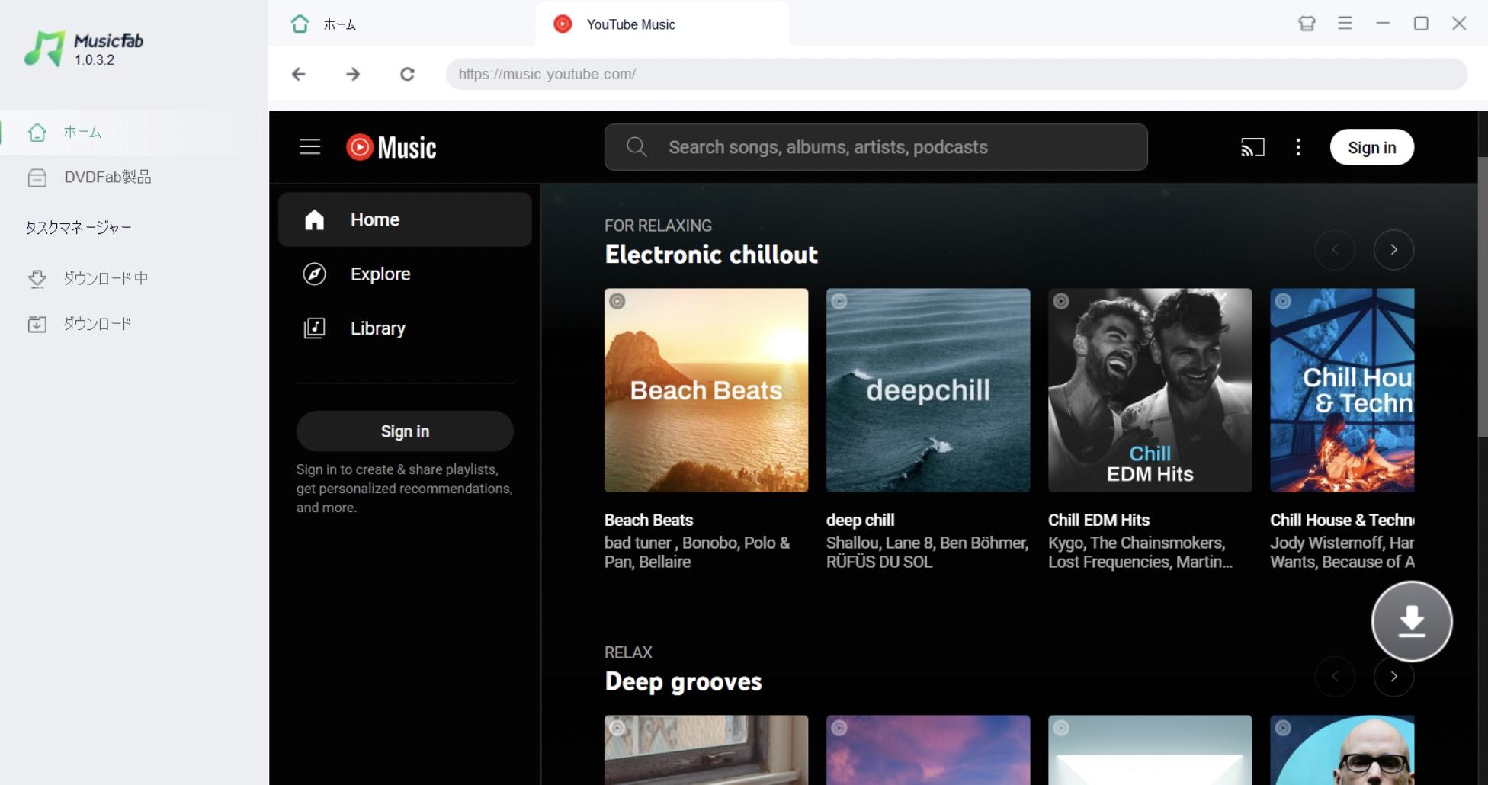1488x785 pixels.
Task: Click the playlist badge icon on deepchill
Action: pyautogui.click(x=839, y=301)
